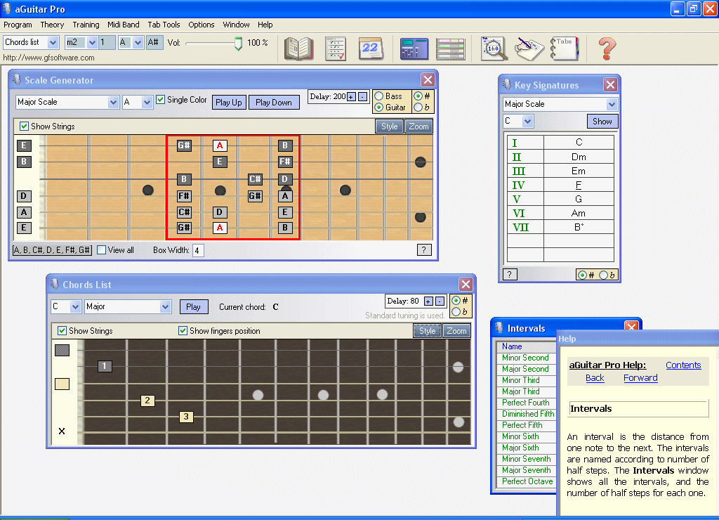The image size is (719, 520).
Task: Select finger 1 marker on chord fretboard
Action: tap(105, 366)
